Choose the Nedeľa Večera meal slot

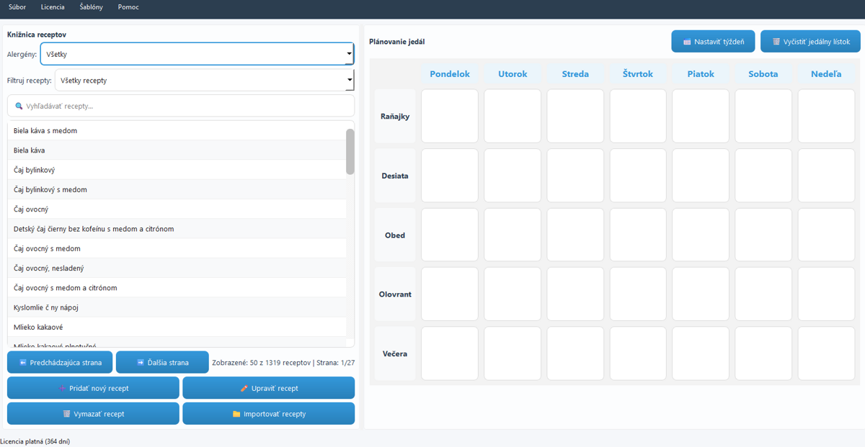[x=826, y=353]
